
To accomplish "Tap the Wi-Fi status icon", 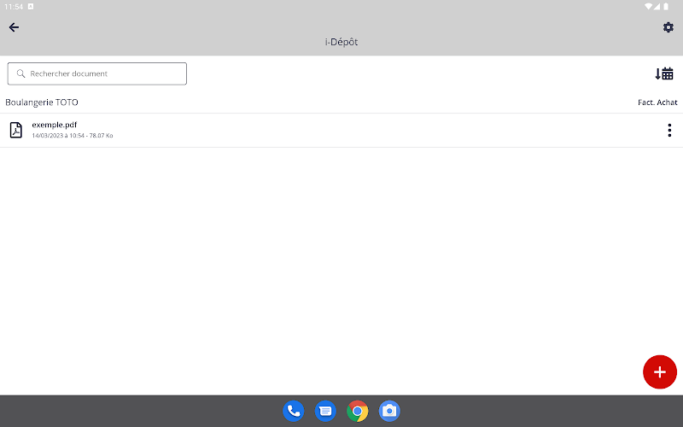I will (x=649, y=7).
